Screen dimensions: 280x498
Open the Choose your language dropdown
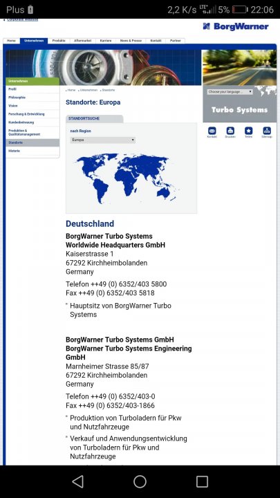coord(230,92)
